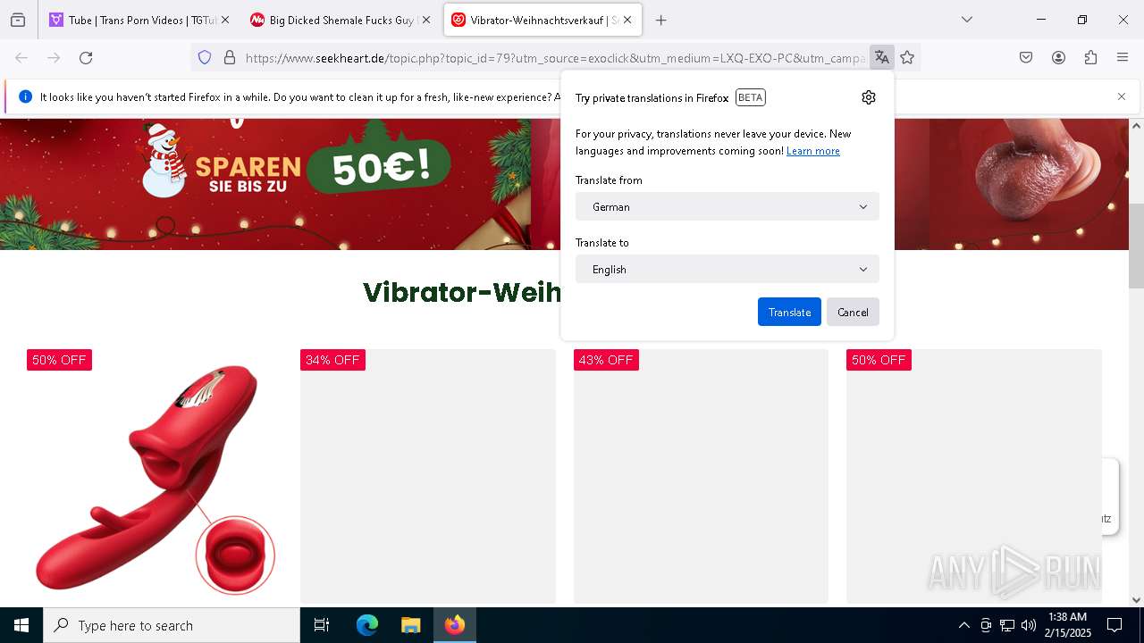
Task: Close the TGTube tab
Action: pyautogui.click(x=224, y=20)
